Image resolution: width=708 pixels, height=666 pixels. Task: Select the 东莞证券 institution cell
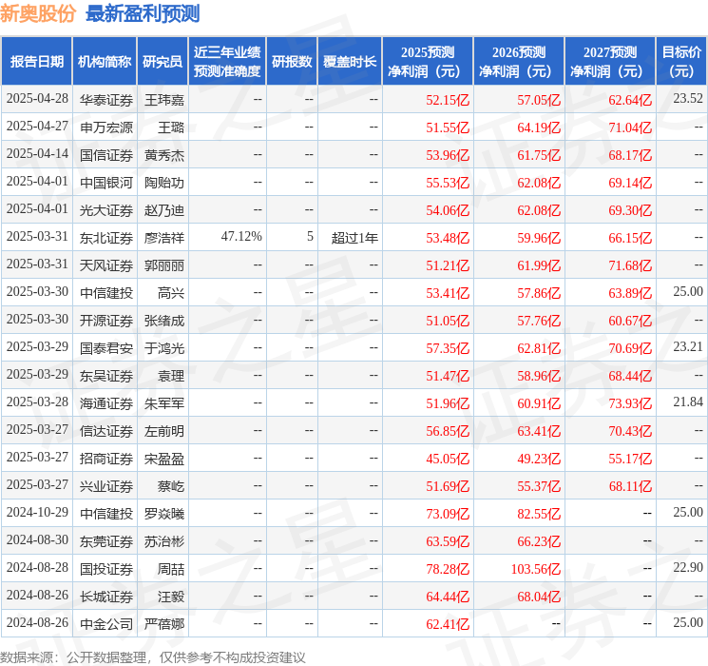tap(106, 541)
